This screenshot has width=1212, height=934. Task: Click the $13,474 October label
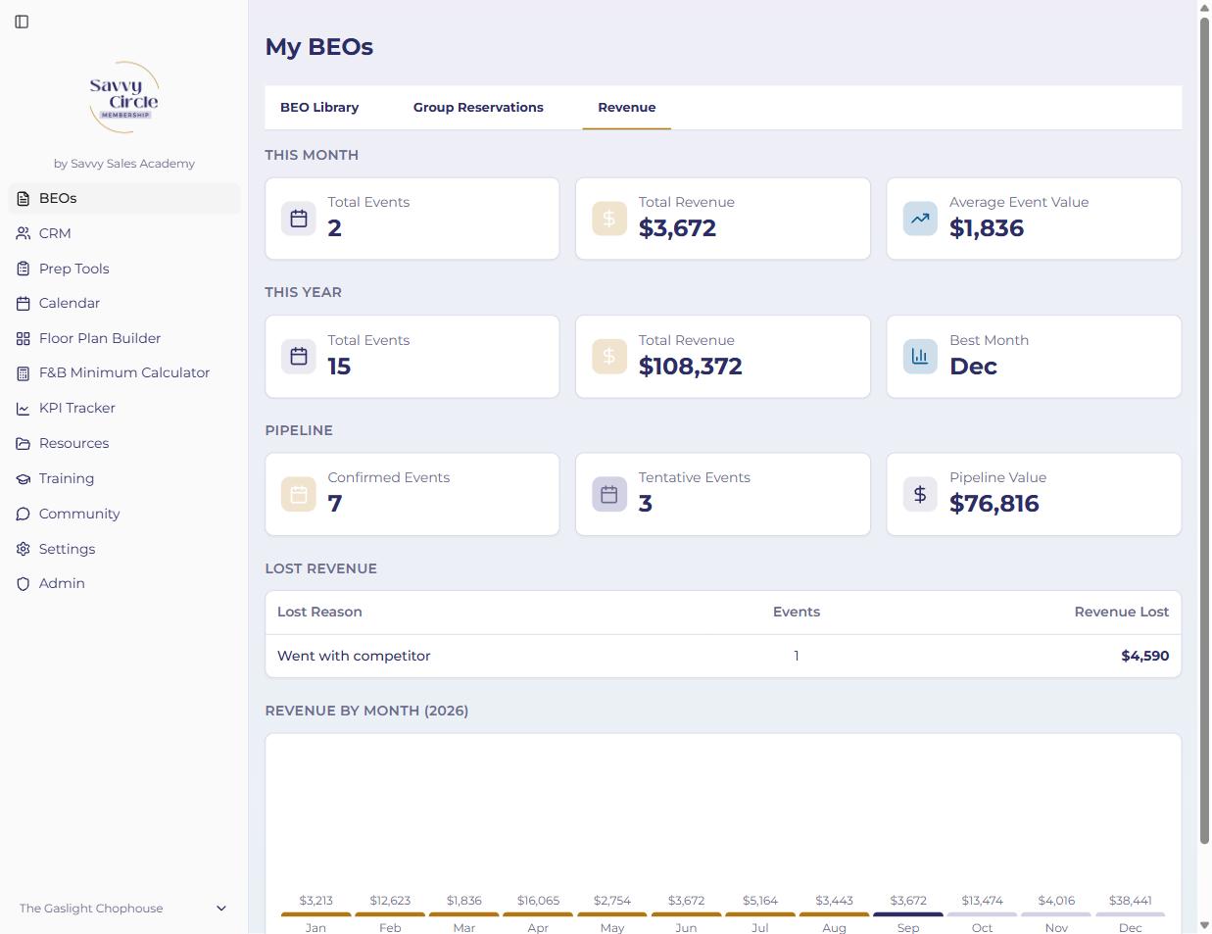[982, 900]
